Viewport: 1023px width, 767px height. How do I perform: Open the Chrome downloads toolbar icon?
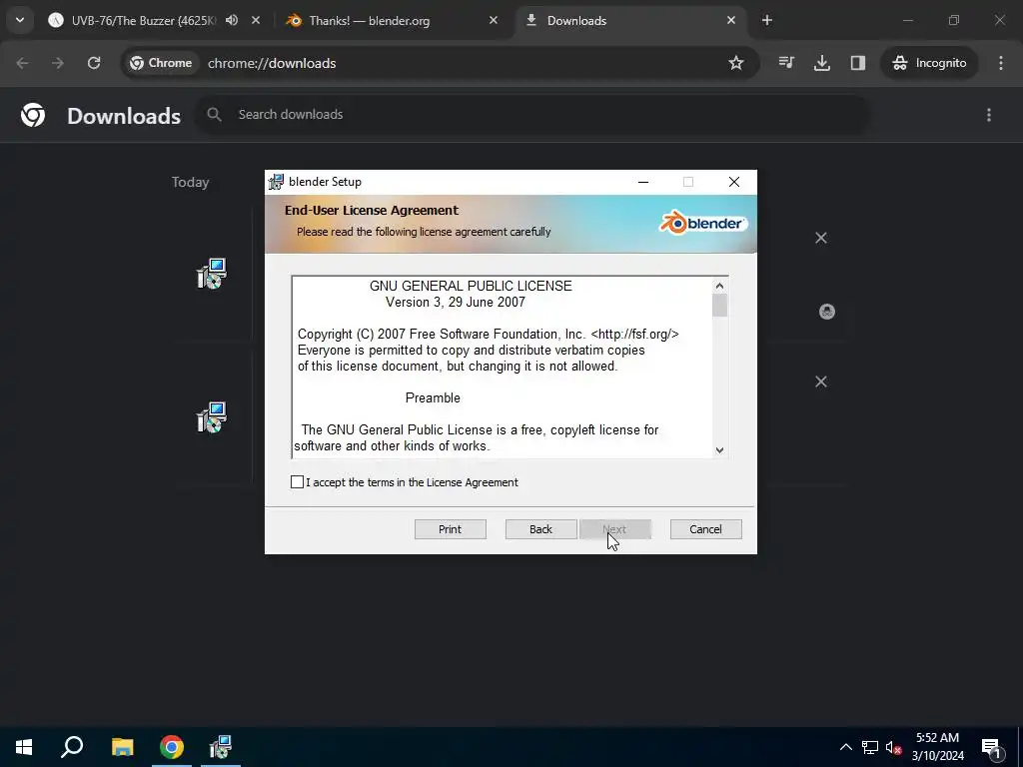[x=822, y=63]
